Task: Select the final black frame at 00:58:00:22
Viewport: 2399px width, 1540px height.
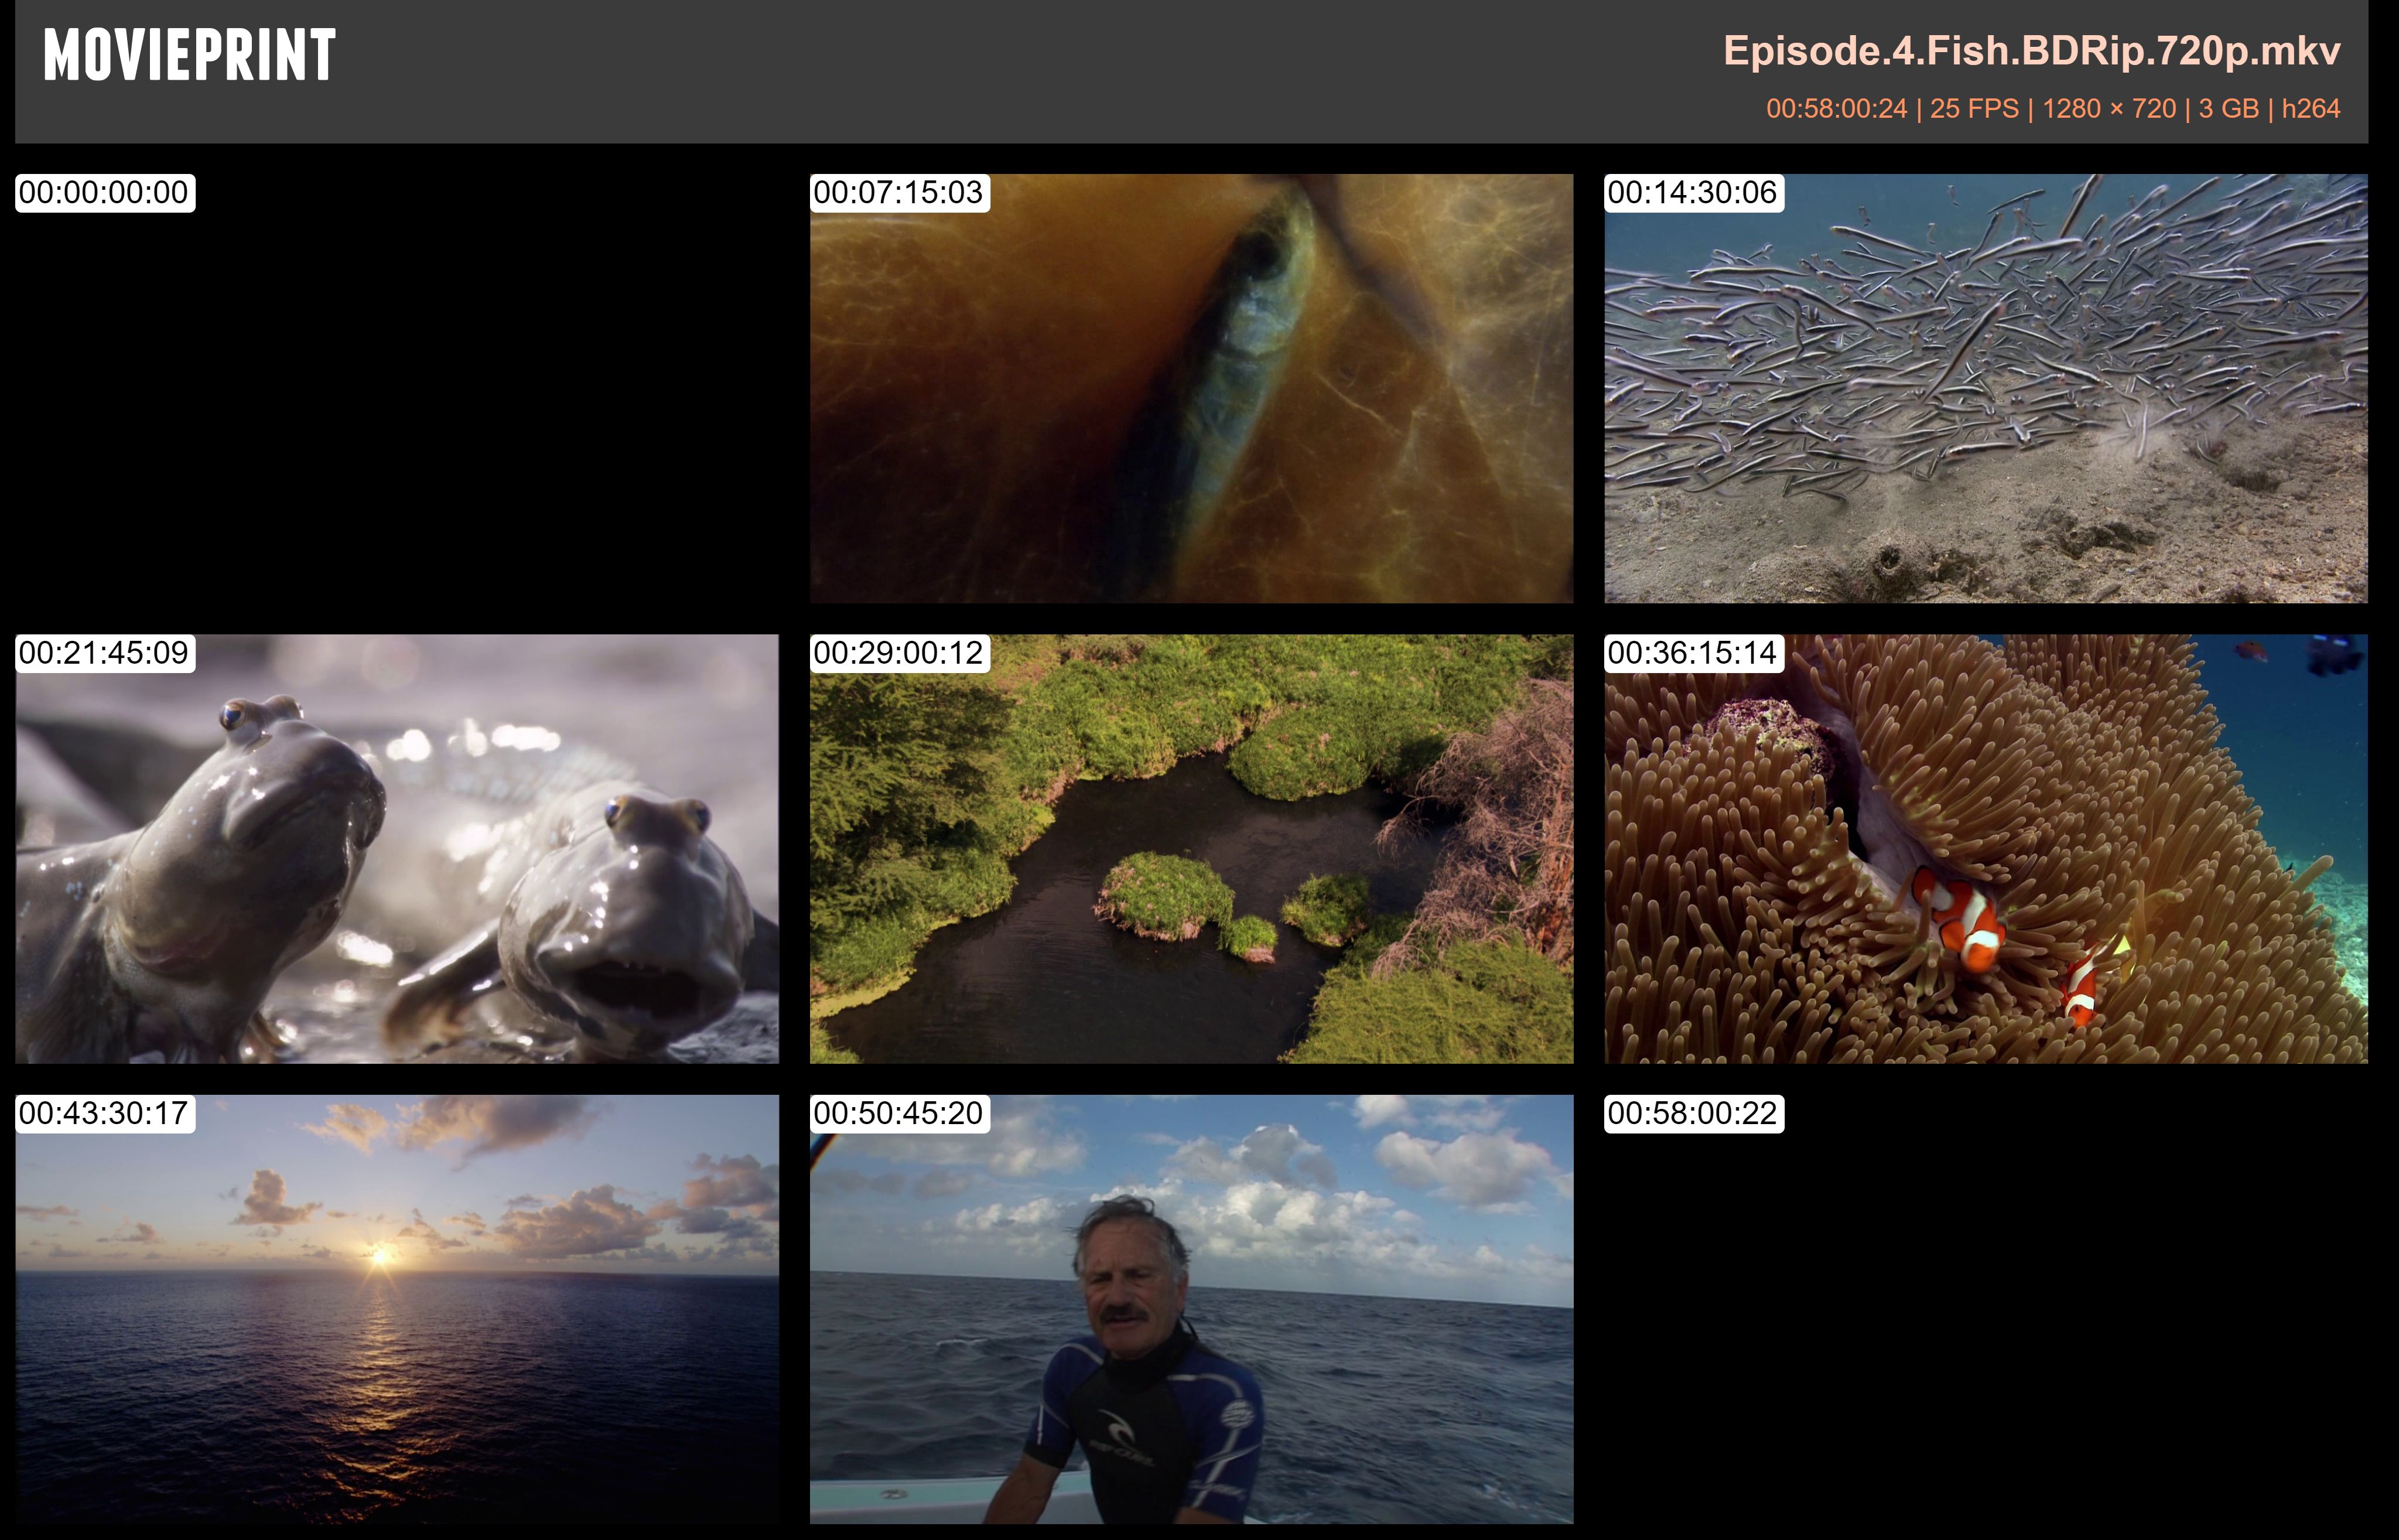Action: coord(1985,1320)
